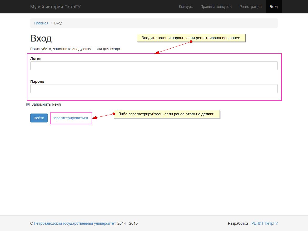Click the active Вход navbar tab
Screen dimensions: 308x231
click(274, 7)
